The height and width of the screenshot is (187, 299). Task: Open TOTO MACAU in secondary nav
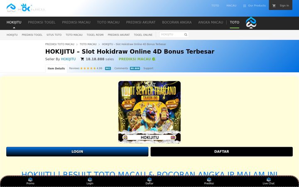coord(74,35)
